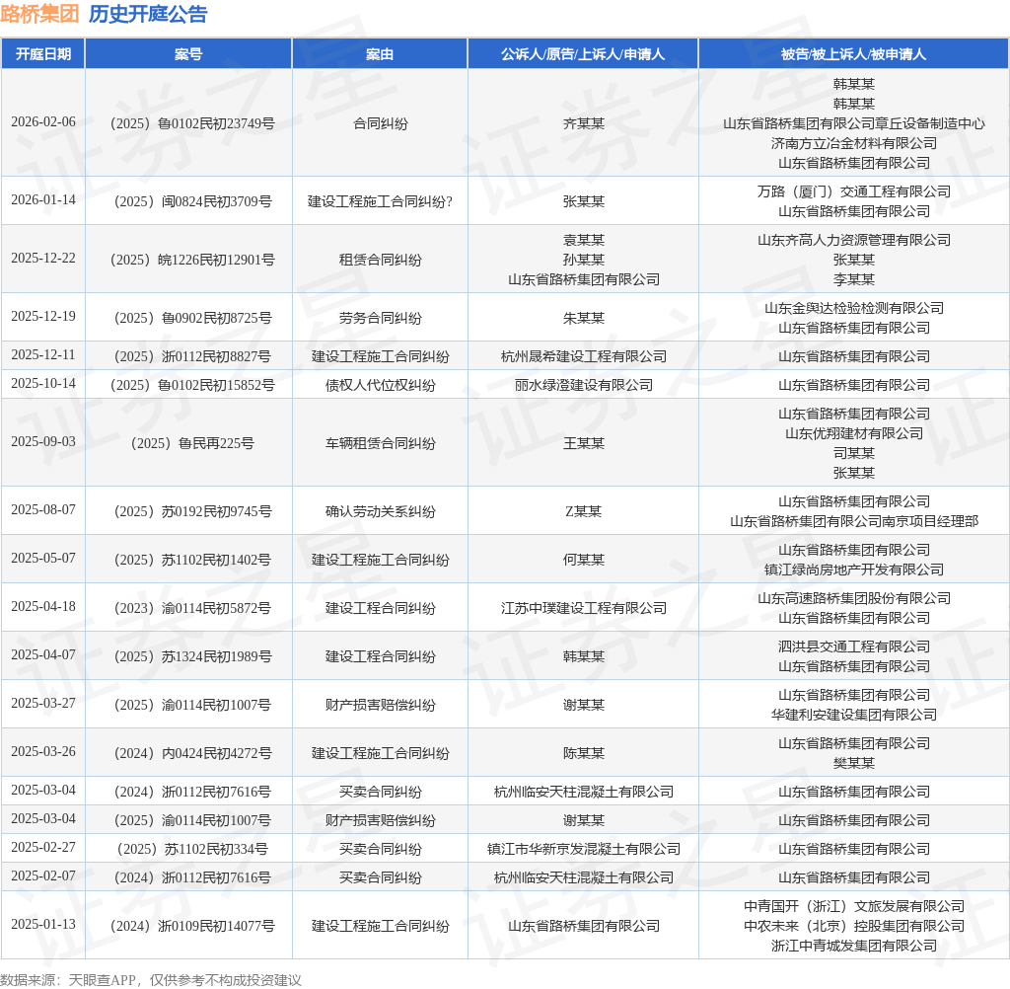Screen dimensions: 1010x989
Task: Click 山东齐高人力资源管理有限公司
Action: (853, 240)
